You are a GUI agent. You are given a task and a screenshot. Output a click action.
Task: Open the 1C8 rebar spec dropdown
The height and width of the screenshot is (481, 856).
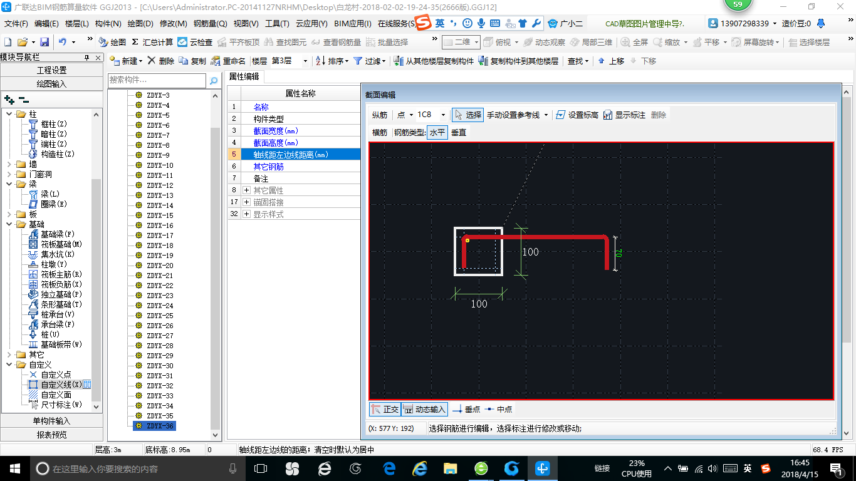(443, 115)
